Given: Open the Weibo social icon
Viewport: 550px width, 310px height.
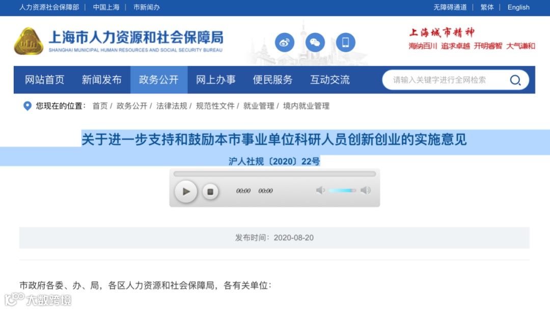Looking at the screenshot, I should tap(285, 42).
